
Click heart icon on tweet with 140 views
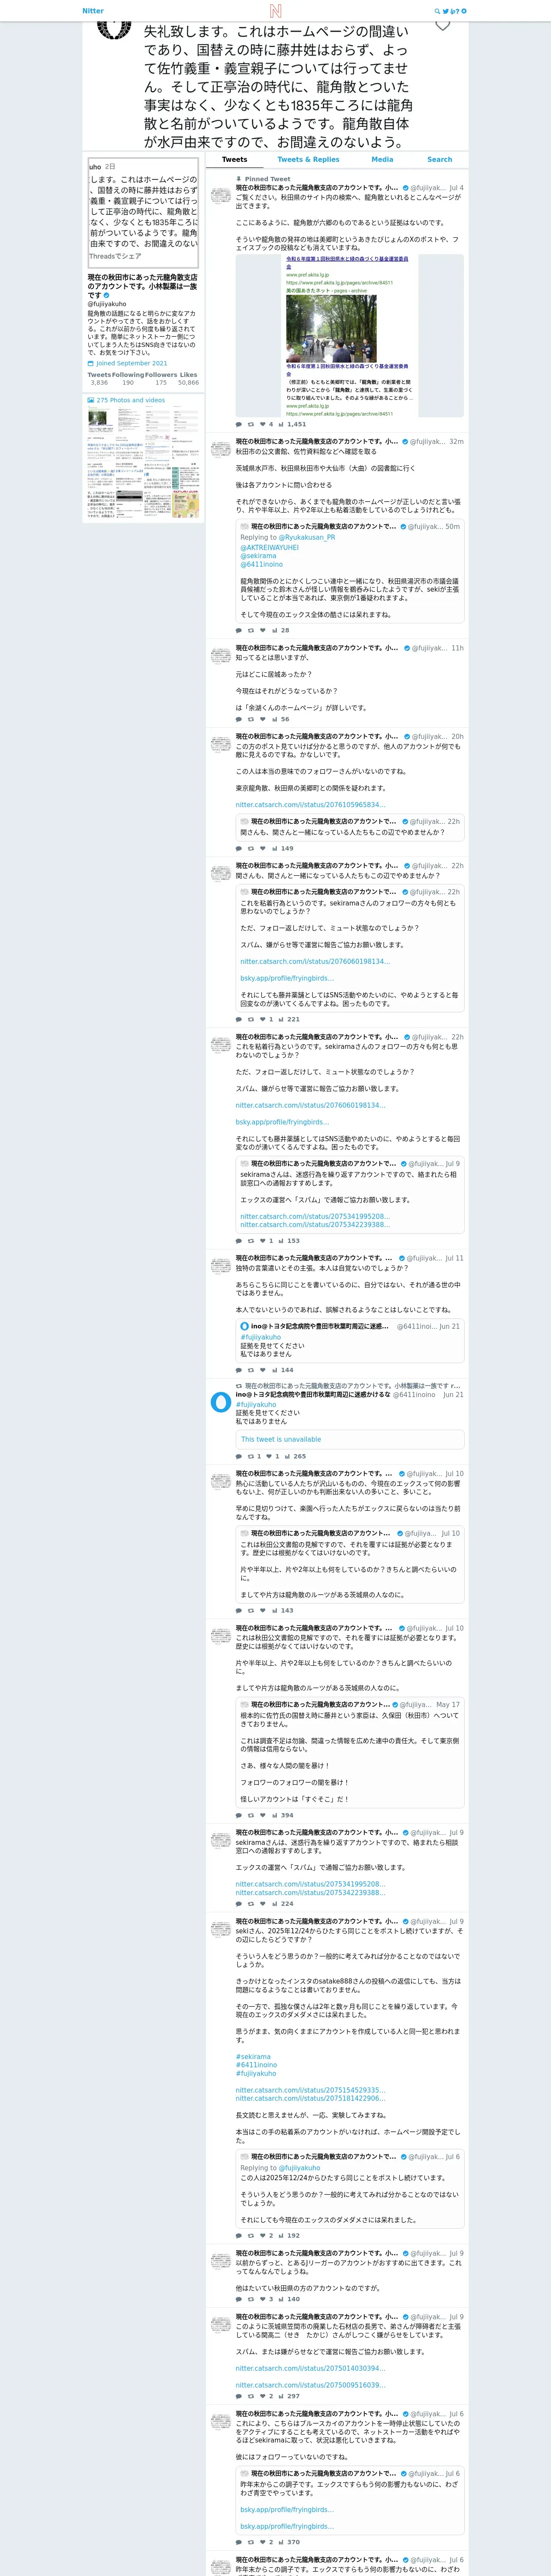coord(262,2299)
